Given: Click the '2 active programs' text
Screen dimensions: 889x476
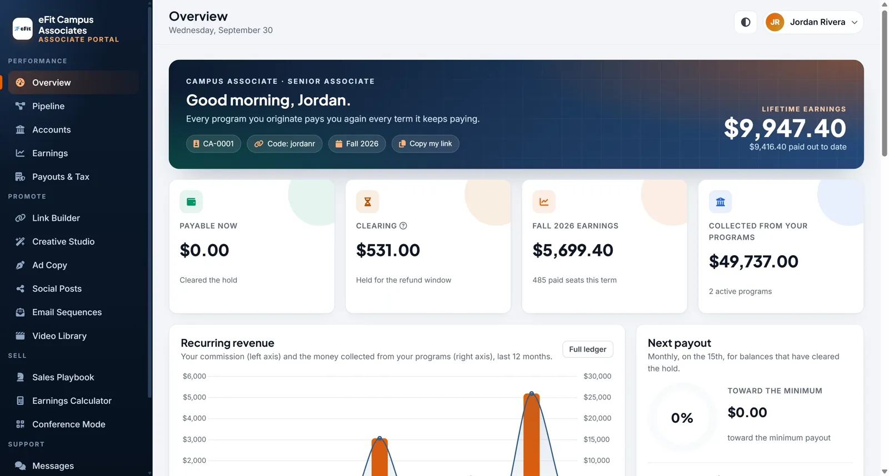Looking at the screenshot, I should click(740, 291).
